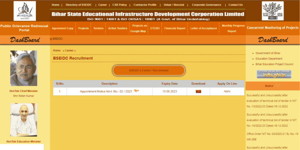Open Letter of Acceptance tab
The image size is (300, 150).
(204, 28)
